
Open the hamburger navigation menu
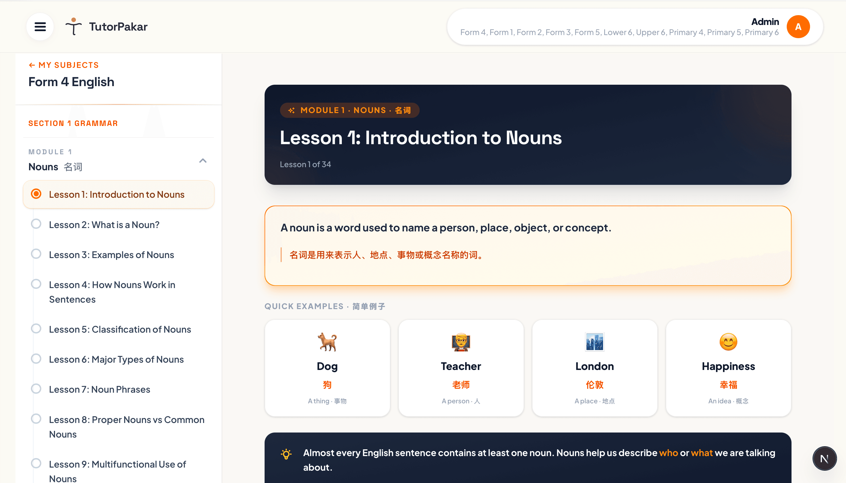pyautogui.click(x=40, y=27)
